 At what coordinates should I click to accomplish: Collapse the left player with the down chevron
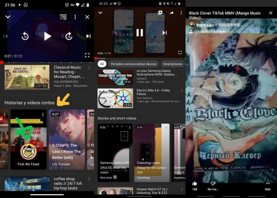8,17
